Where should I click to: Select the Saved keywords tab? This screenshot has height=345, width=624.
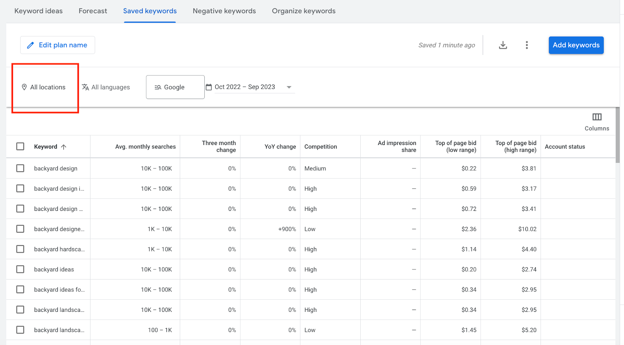150,11
